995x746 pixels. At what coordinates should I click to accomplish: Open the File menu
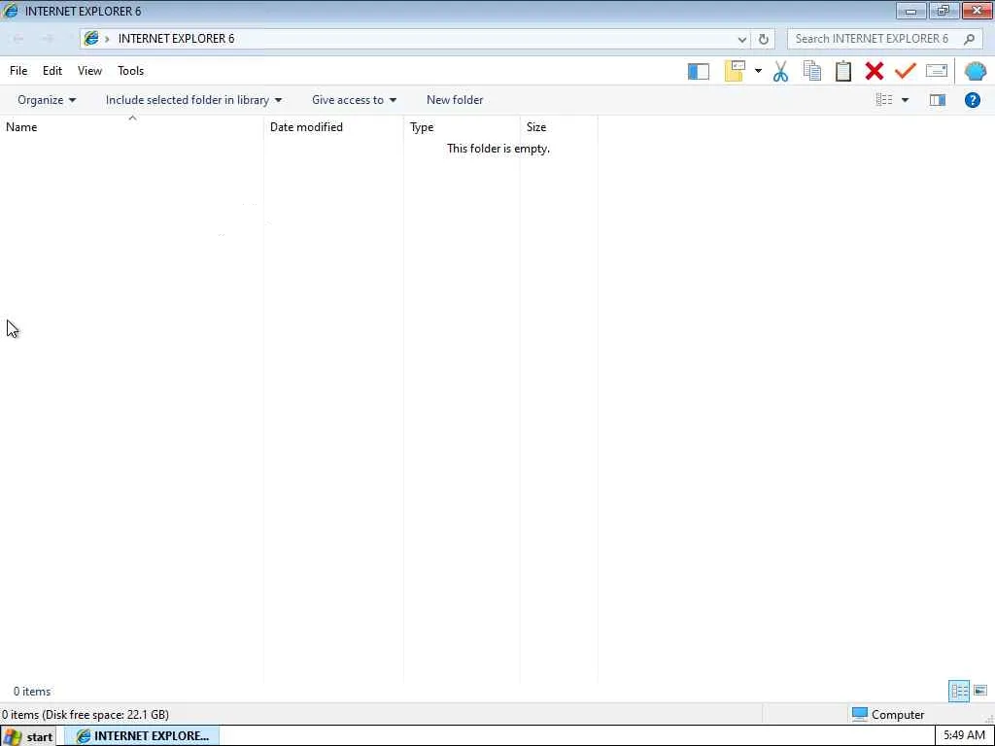coord(18,71)
